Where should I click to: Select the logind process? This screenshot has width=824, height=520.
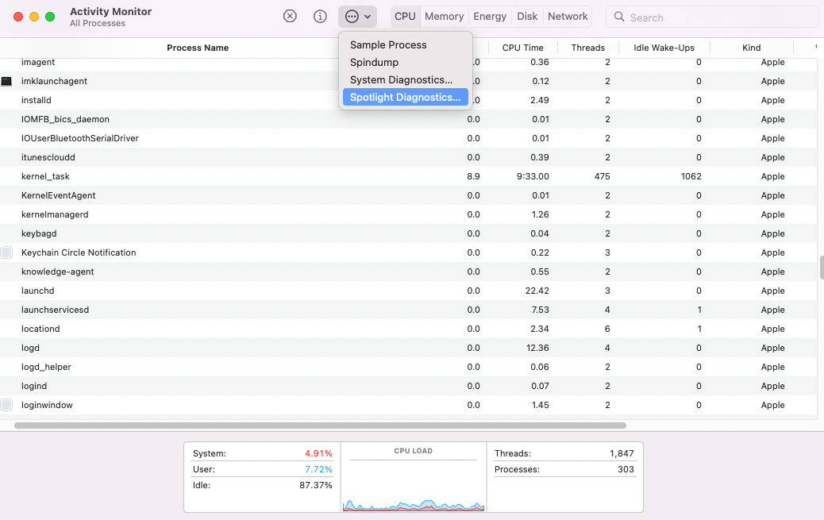point(34,386)
